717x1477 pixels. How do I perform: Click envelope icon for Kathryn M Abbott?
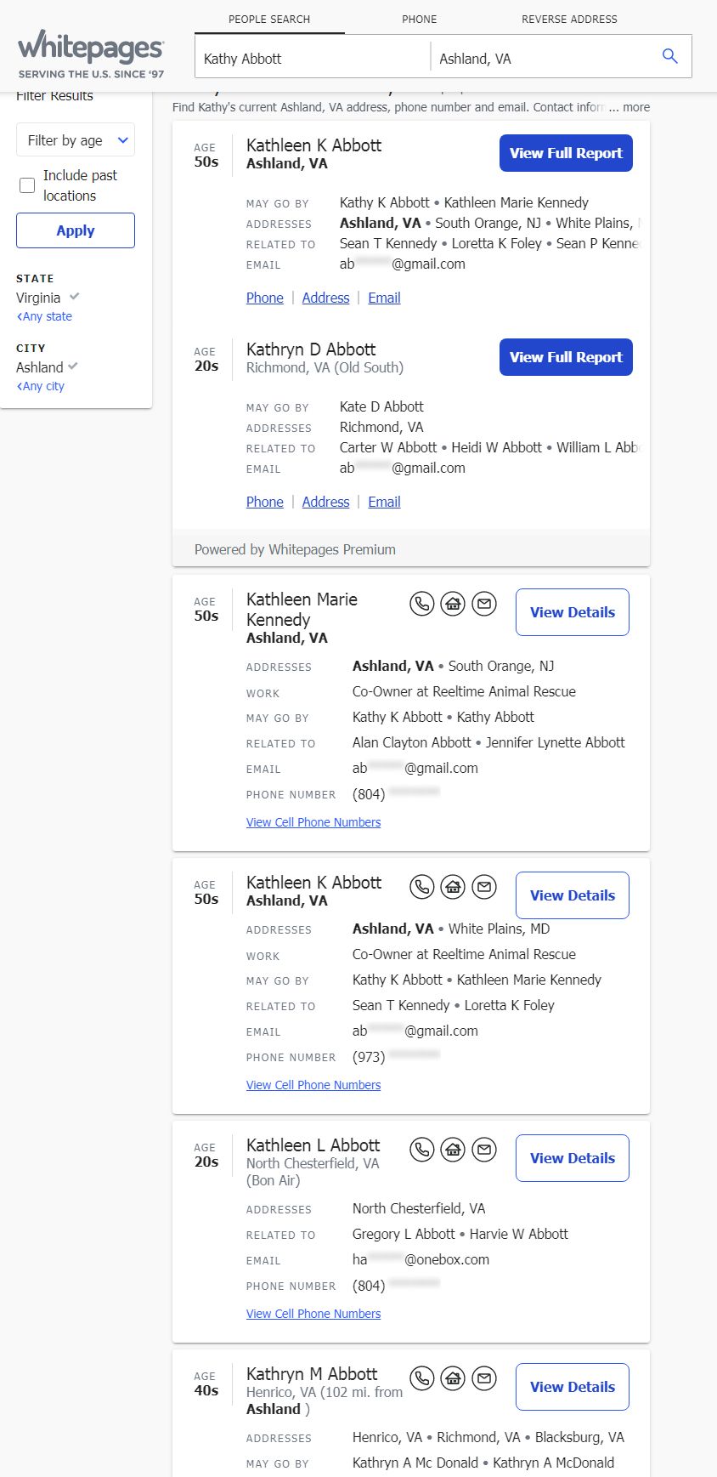484,1378
